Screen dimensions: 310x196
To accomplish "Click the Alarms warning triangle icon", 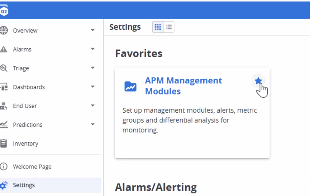I will 4,49.
